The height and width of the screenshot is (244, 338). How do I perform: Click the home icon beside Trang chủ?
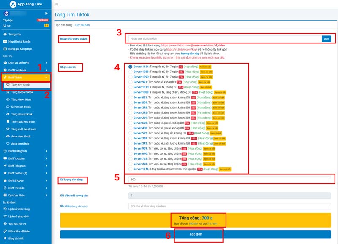pyautogui.click(x=5, y=34)
